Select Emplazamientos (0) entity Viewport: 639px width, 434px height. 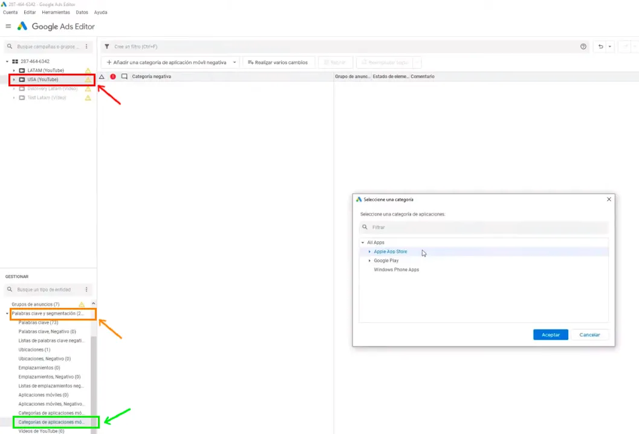(x=39, y=368)
